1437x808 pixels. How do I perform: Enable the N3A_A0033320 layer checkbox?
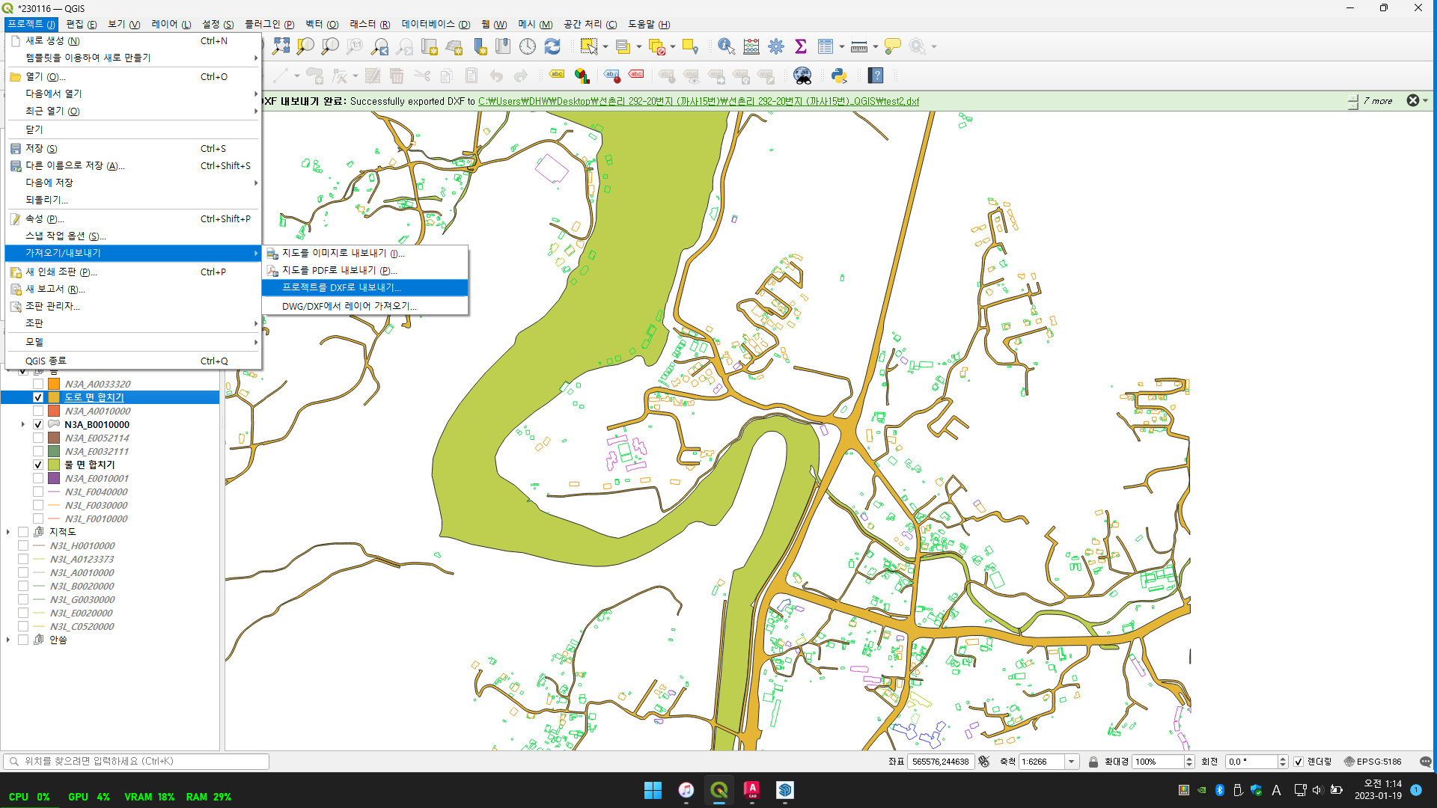click(x=38, y=384)
